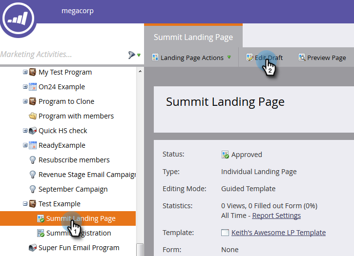354x256 pixels.
Task: Click Summit Landing Page tree icon
Action: tap(41, 218)
